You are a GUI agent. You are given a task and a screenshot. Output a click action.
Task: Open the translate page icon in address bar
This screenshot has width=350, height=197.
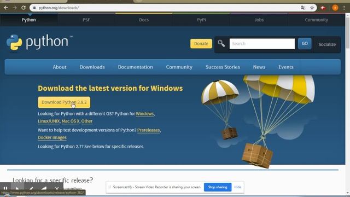coord(303,8)
